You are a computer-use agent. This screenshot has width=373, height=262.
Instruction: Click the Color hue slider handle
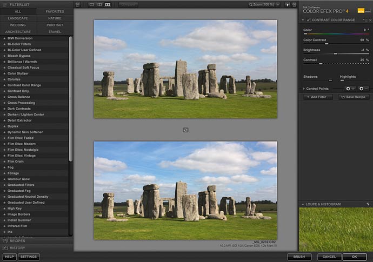305,34
